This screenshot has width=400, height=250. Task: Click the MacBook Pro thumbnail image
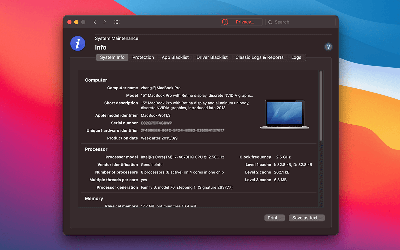click(x=285, y=114)
